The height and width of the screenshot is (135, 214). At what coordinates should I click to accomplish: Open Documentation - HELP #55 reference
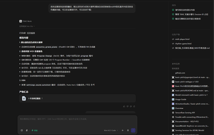[187, 121]
